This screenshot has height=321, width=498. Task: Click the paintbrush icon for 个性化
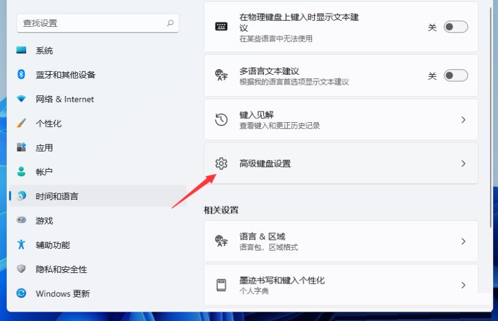point(21,123)
